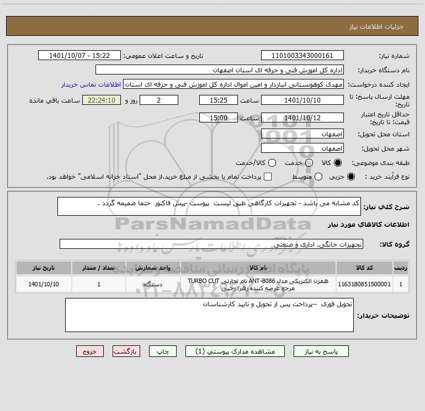The image size is (425, 411).
Task: Click the announcement date field 1401/10/07 - 15:22
Action: [79, 56]
